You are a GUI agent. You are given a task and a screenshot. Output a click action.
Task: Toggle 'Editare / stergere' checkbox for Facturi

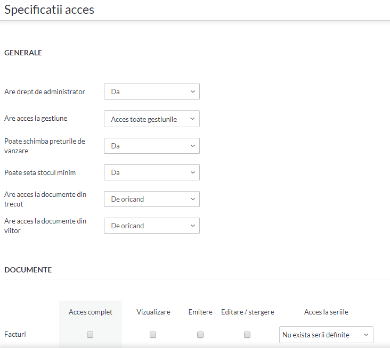pyautogui.click(x=247, y=335)
